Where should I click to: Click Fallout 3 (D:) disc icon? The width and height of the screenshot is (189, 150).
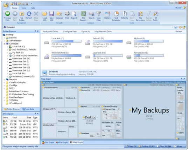pos(87,42)
